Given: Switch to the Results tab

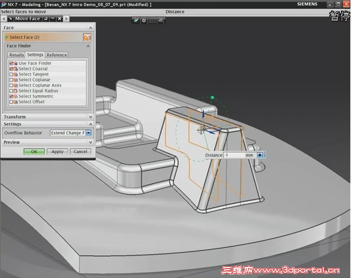Looking at the screenshot, I should 16,55.
